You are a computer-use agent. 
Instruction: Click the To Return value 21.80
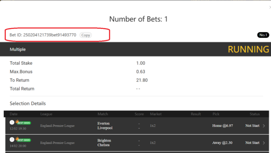pyautogui.click(x=142, y=80)
